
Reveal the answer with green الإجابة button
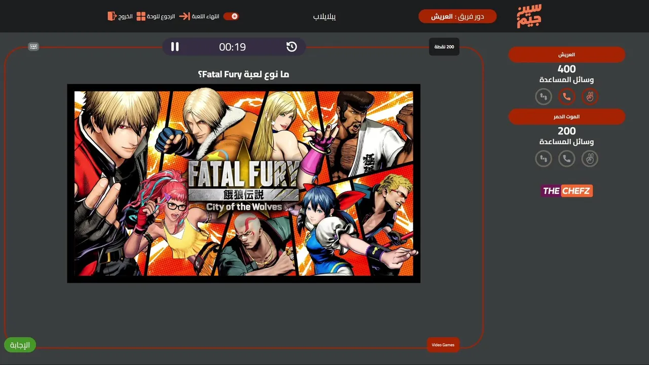(20, 345)
